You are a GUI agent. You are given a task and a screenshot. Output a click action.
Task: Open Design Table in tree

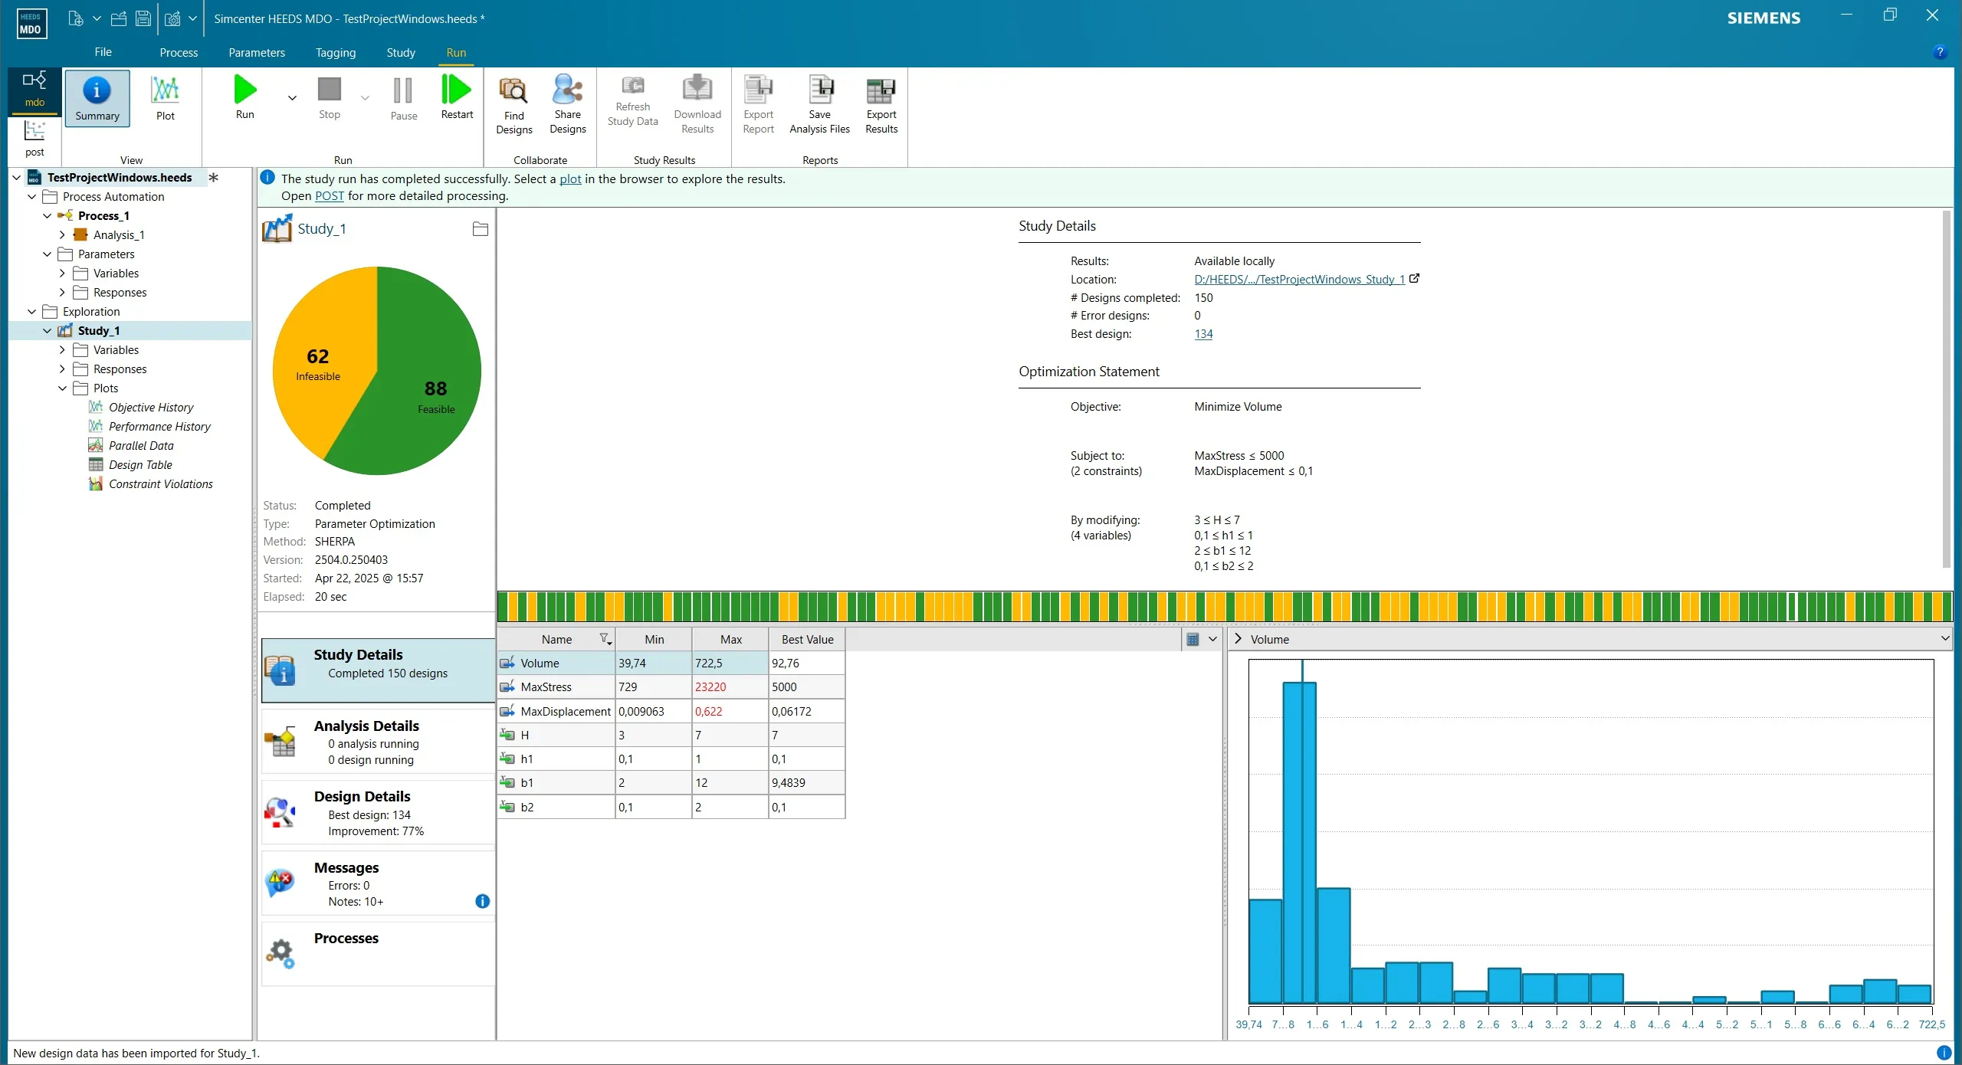(139, 465)
